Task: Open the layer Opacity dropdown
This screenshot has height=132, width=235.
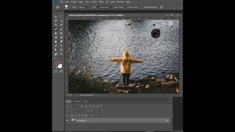Action: point(101,111)
